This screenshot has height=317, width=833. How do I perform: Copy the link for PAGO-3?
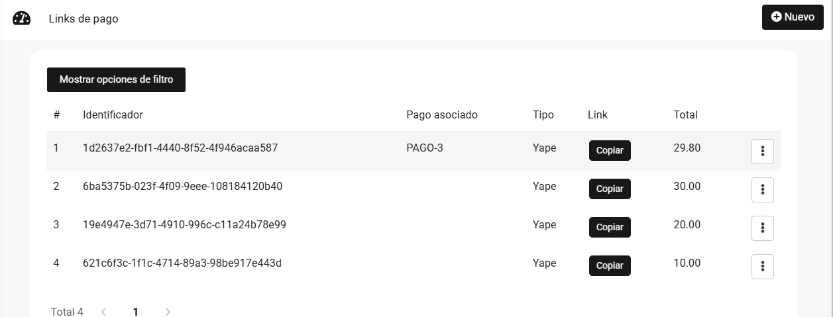610,151
